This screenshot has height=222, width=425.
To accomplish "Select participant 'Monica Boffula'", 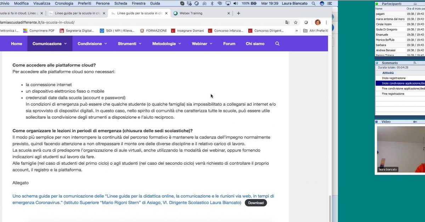I will pyautogui.click(x=385, y=40).
